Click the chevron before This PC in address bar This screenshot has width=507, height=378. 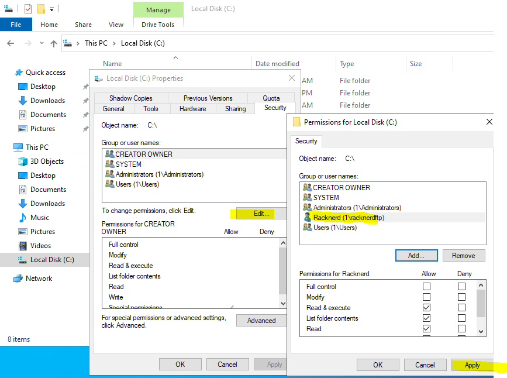coord(78,43)
